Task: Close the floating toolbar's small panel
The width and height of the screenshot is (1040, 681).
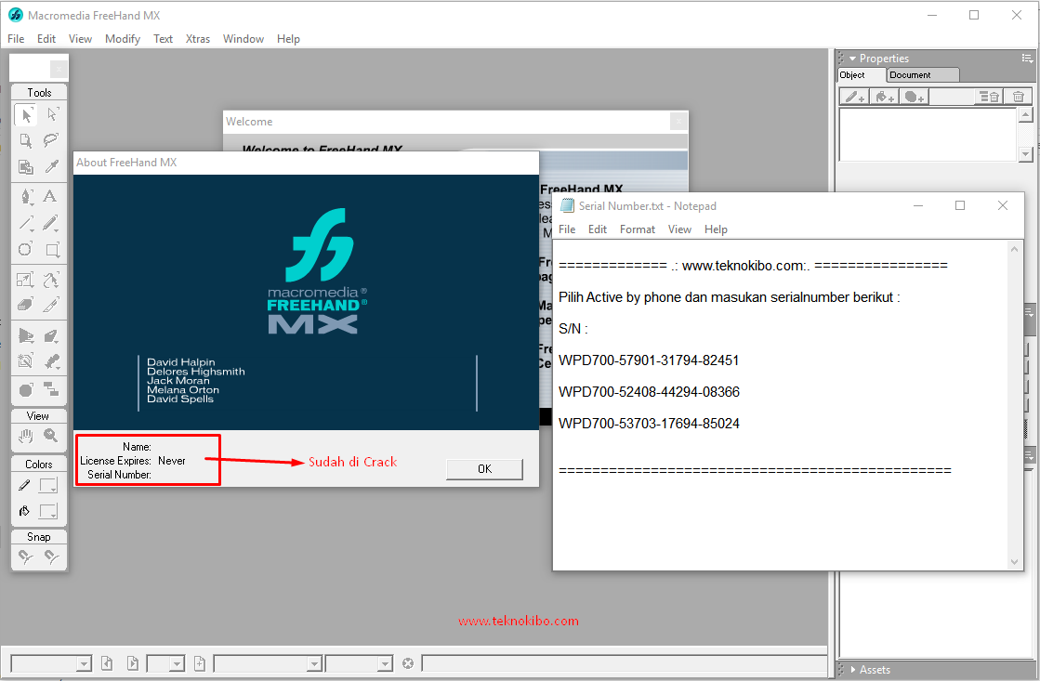Action: click(x=59, y=69)
